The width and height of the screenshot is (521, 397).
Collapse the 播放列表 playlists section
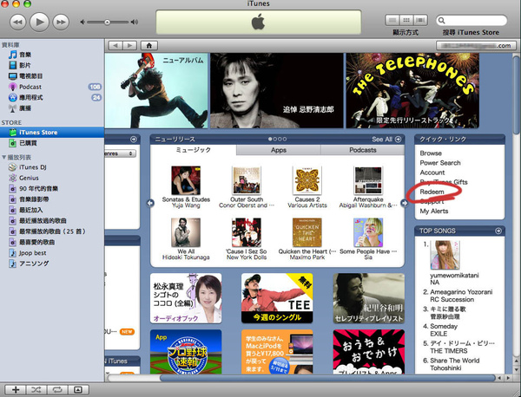[x=4, y=157]
